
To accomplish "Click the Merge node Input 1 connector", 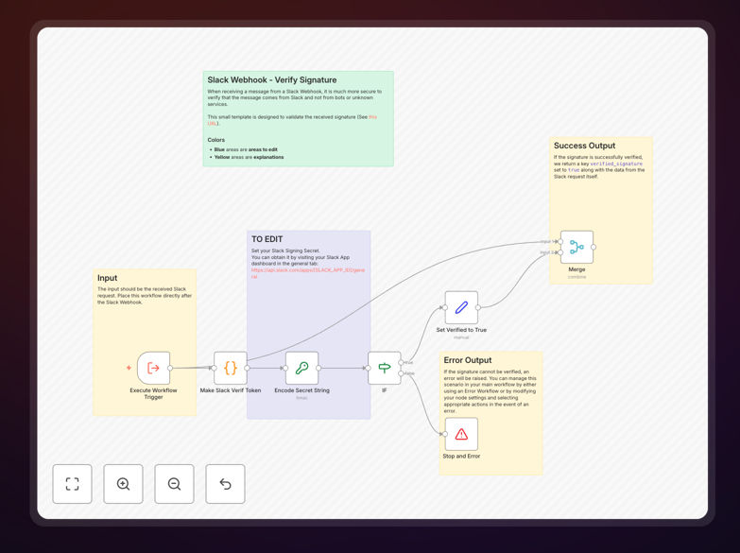I will (560, 242).
